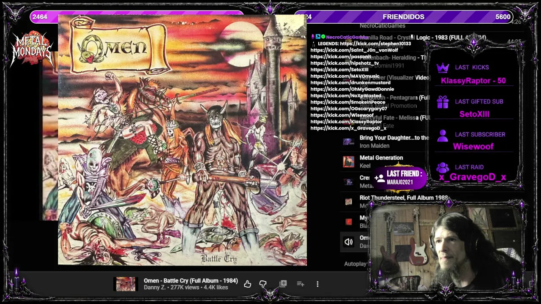Click the Metal Mondays logo
Image resolution: width=541 pixels, height=304 pixels.
[32, 49]
